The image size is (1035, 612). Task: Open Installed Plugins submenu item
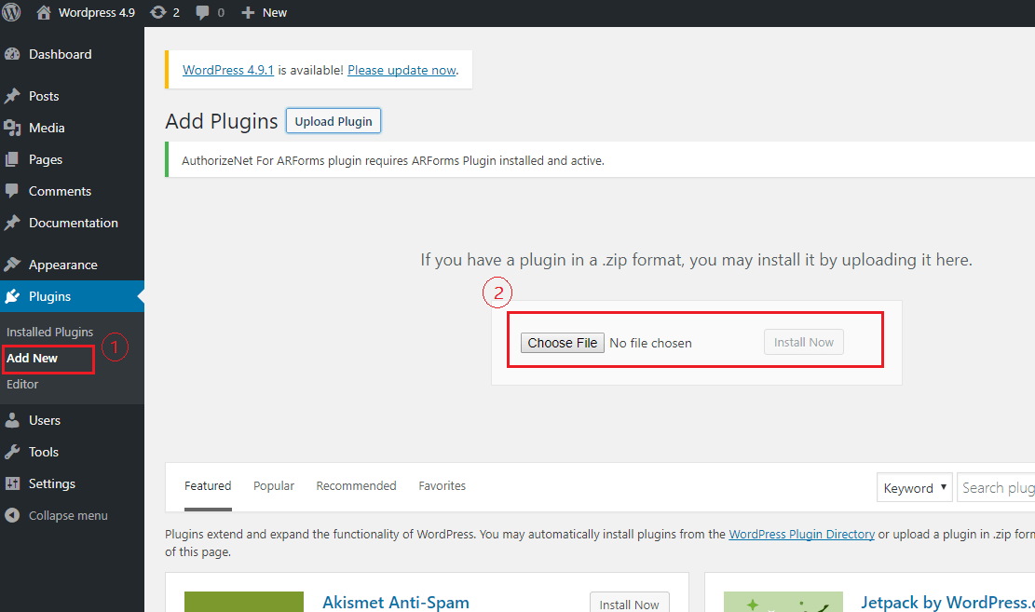click(49, 332)
